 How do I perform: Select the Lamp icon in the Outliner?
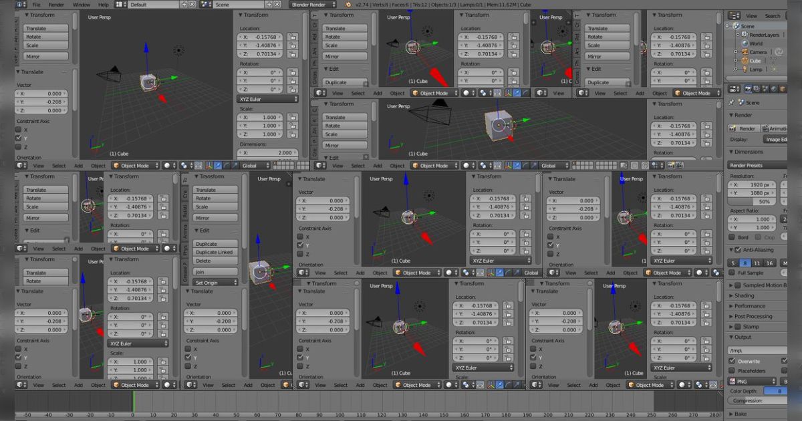[x=745, y=69]
